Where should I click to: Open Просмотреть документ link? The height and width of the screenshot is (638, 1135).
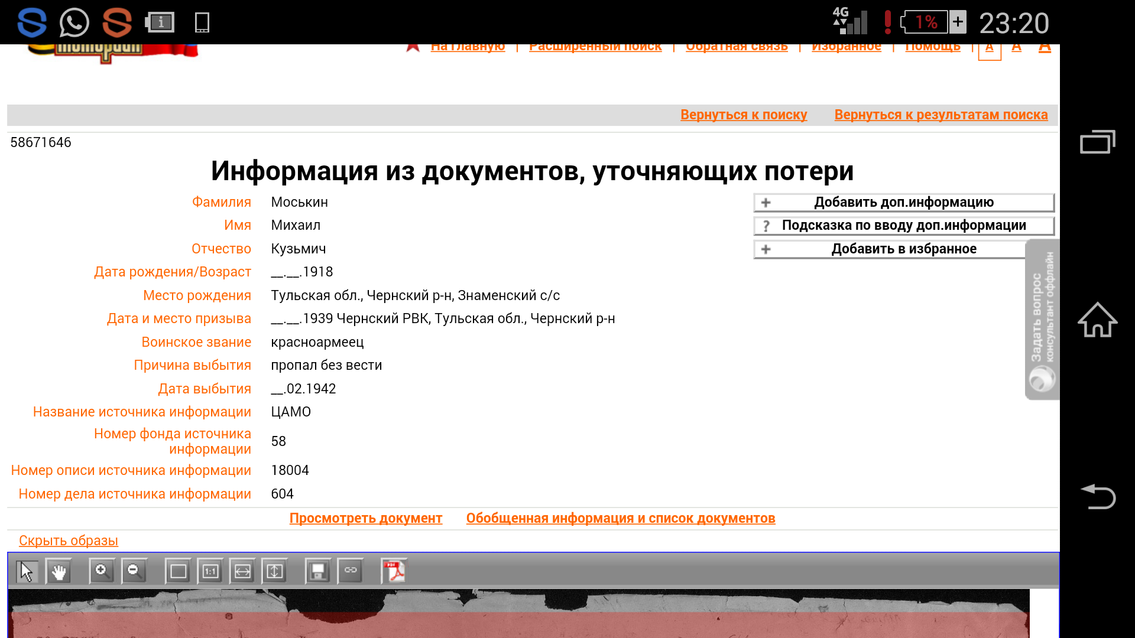click(x=365, y=519)
